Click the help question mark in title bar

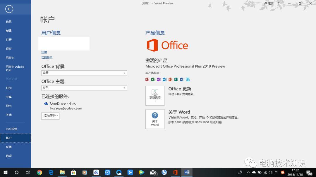279,3
